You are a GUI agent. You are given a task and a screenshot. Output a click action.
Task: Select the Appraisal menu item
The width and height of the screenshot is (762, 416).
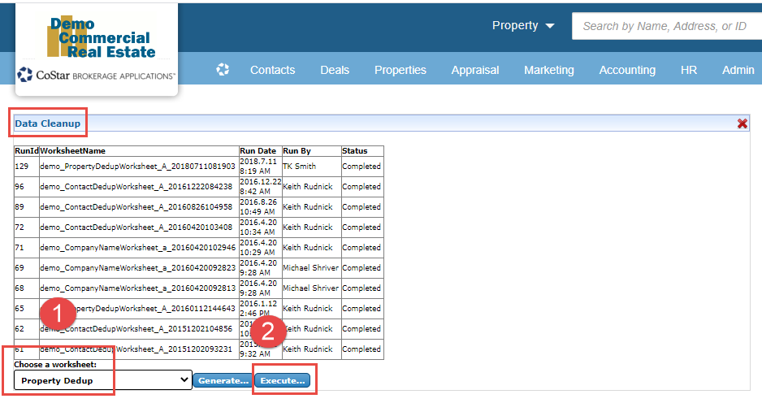[x=475, y=70]
